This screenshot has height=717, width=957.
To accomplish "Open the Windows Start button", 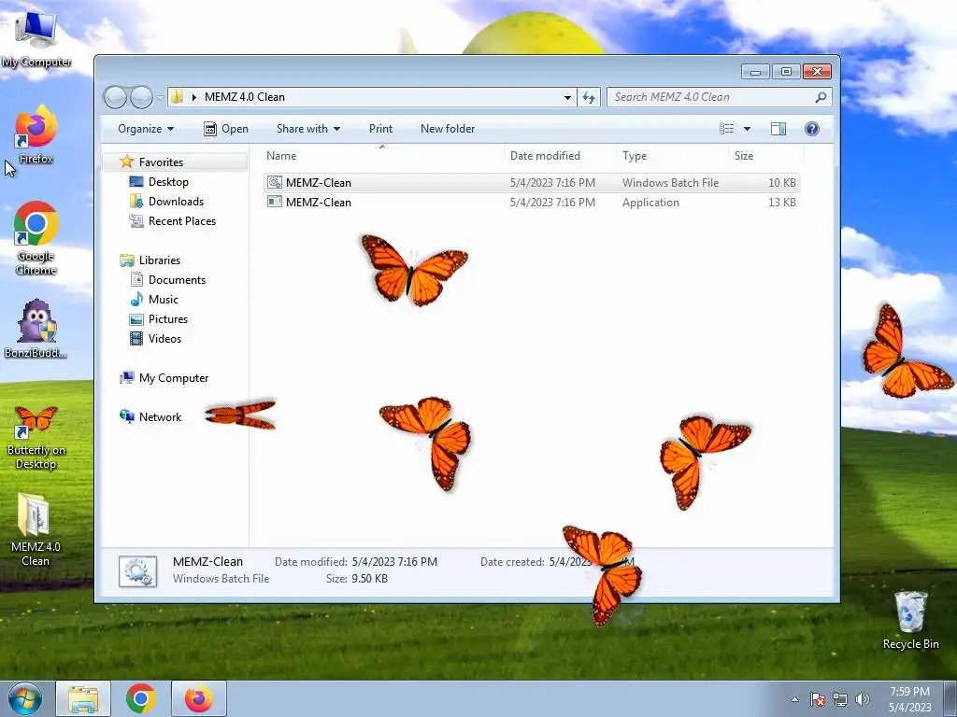I will [25, 698].
